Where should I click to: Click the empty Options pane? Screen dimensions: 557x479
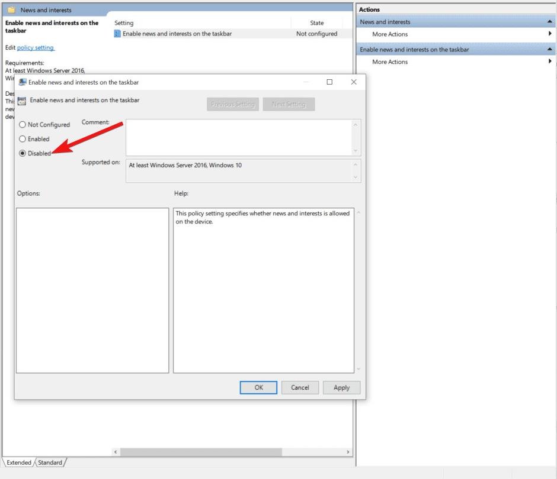pos(92,290)
